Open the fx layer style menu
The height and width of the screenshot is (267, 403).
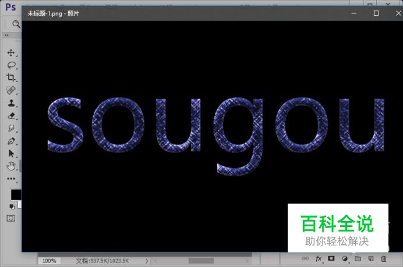click(x=319, y=258)
